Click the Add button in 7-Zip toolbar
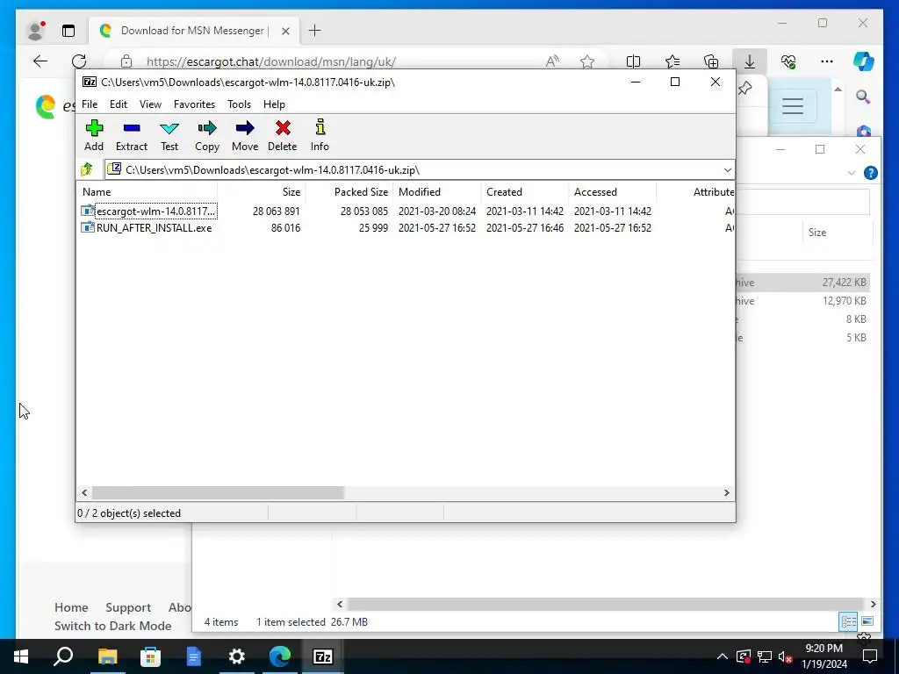This screenshot has width=899, height=674. tap(94, 135)
